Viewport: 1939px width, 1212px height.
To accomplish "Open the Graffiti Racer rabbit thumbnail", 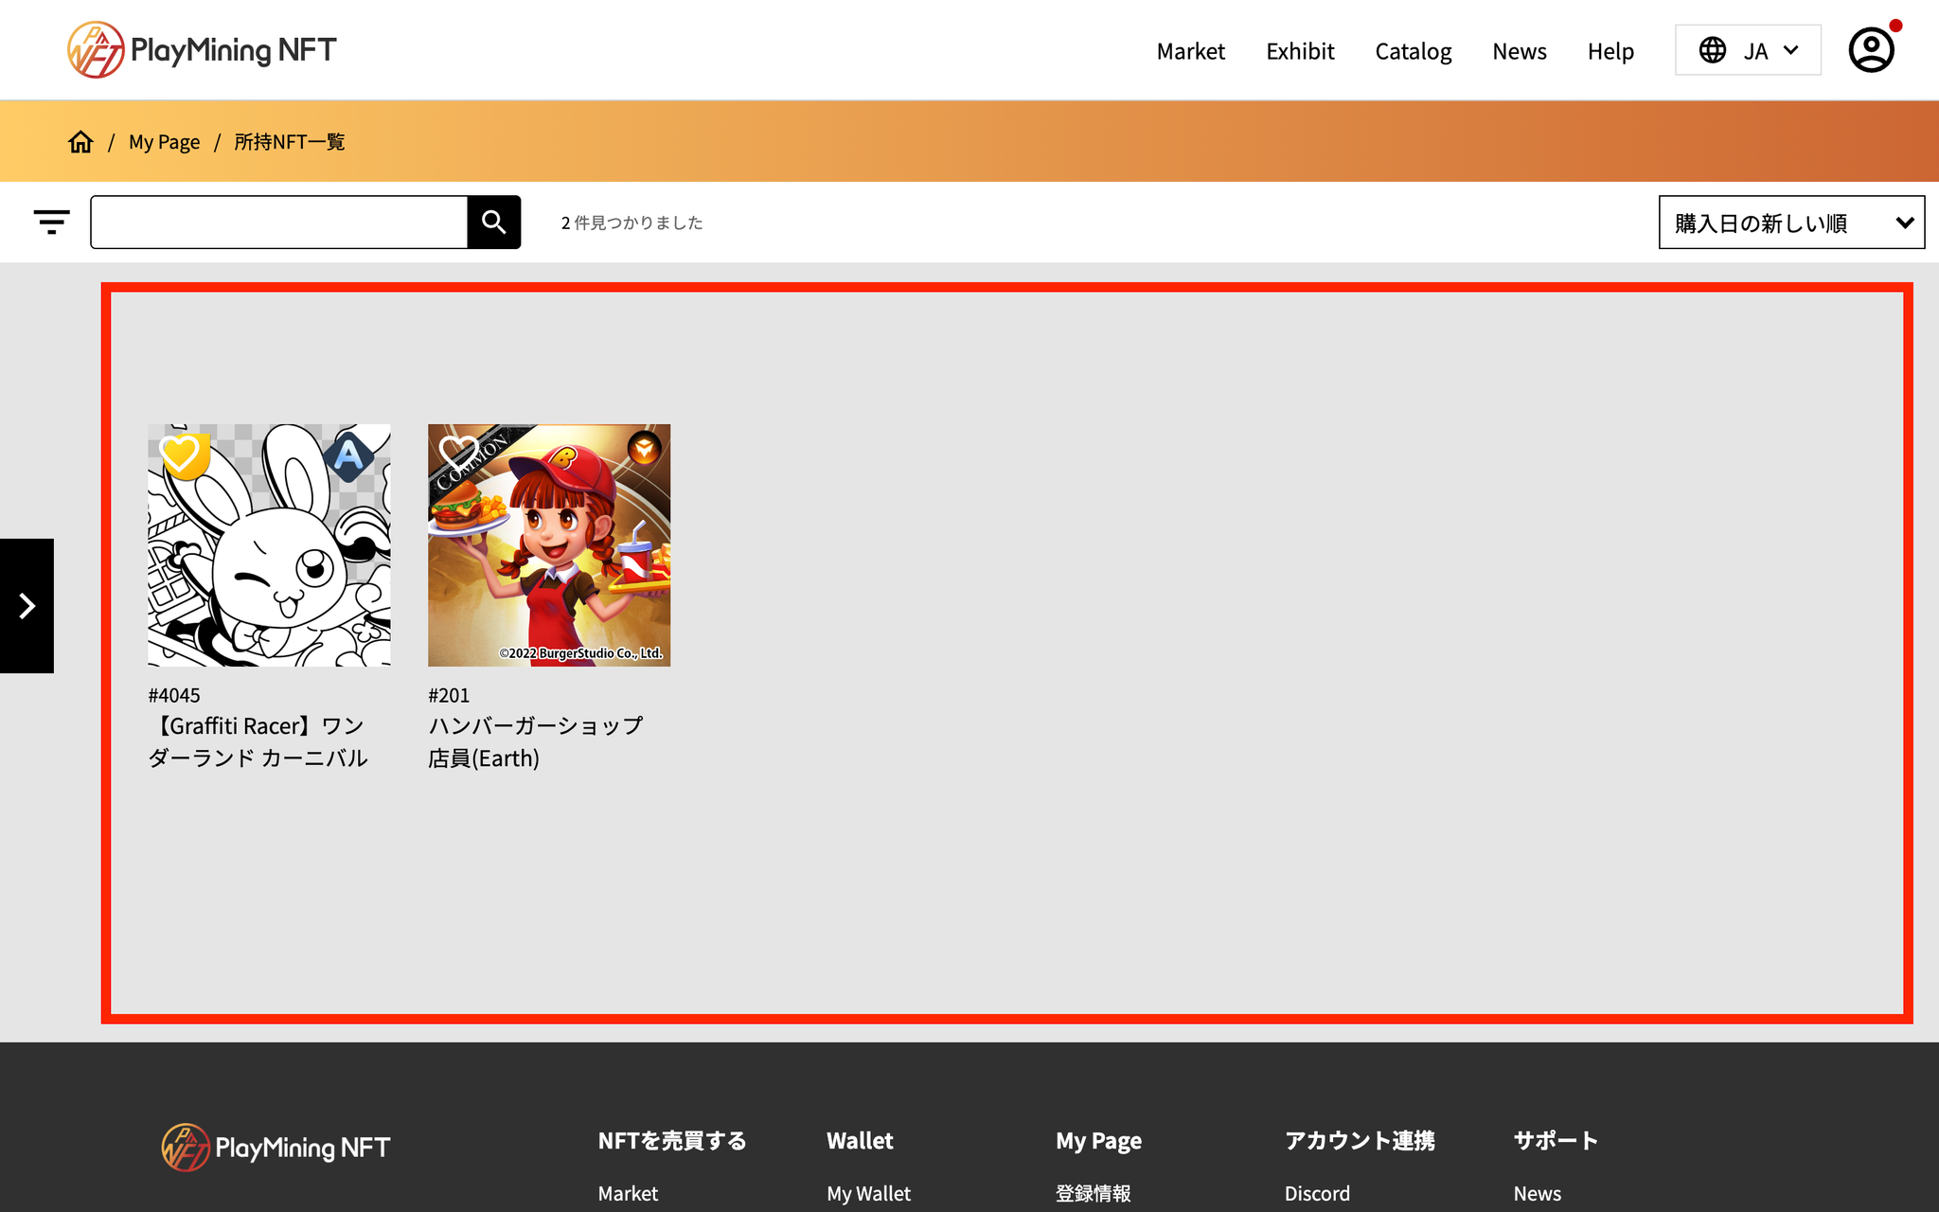I will tap(269, 545).
